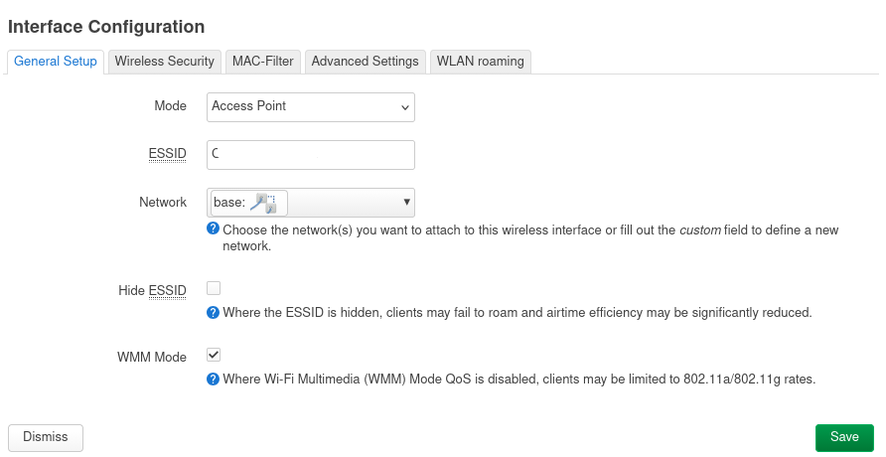The height and width of the screenshot is (457, 886).
Task: Uncheck the WMM Mode checkbox
Action: (x=214, y=355)
